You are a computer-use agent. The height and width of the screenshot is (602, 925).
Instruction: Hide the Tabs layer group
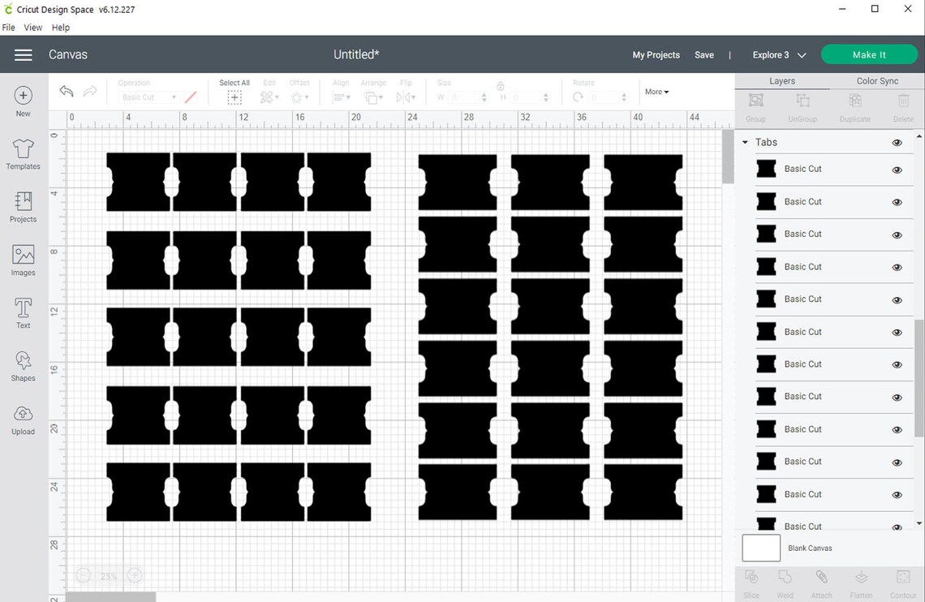coord(897,142)
